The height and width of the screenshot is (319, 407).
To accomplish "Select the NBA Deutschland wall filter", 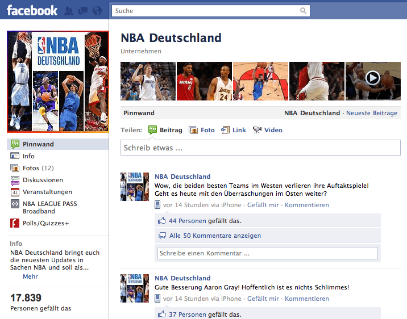I will (x=312, y=113).
